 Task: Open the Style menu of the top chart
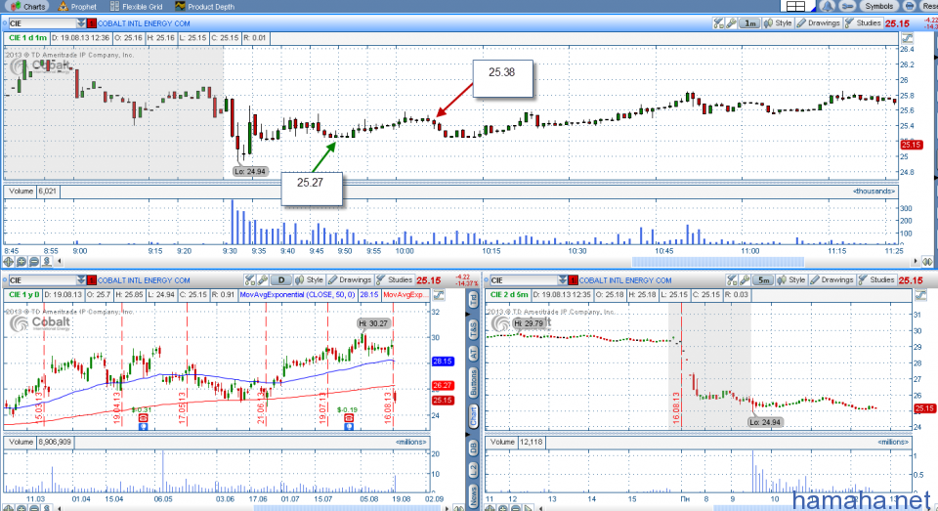tap(778, 23)
